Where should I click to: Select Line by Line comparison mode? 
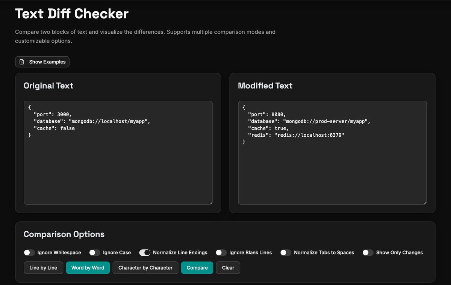[x=43, y=268]
